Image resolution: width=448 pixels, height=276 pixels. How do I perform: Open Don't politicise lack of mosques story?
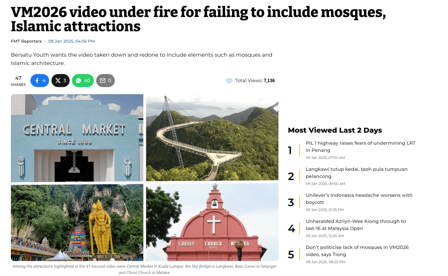[x=357, y=251]
